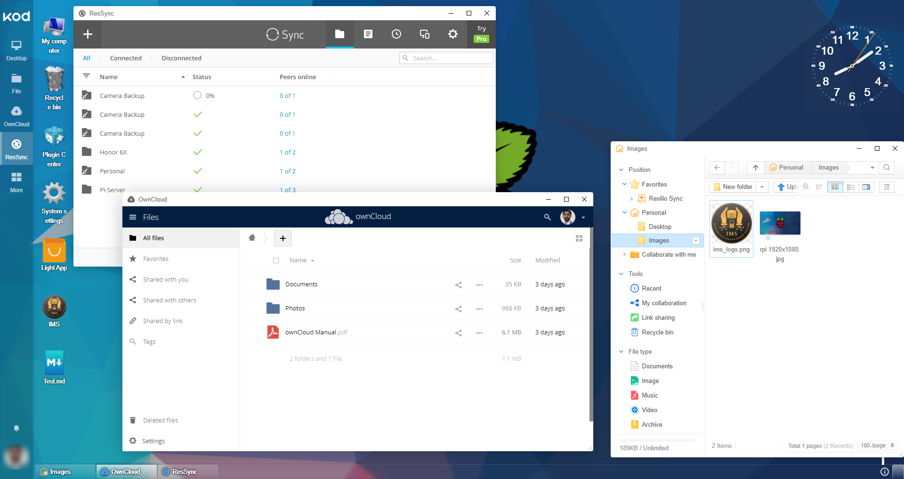
Task: Open the Images folder dropdown arrow in tree
Action: pos(695,241)
